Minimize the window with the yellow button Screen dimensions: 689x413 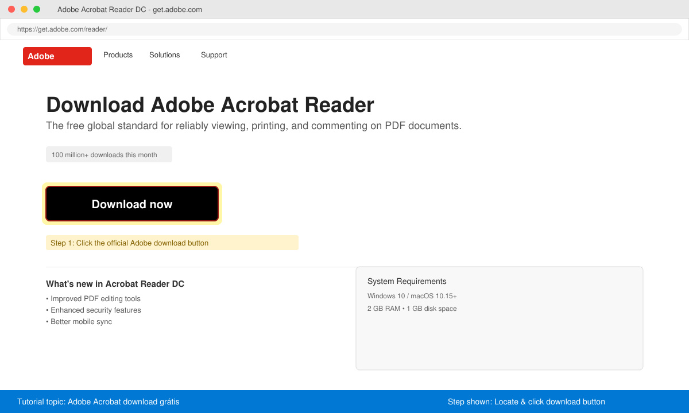click(x=24, y=9)
